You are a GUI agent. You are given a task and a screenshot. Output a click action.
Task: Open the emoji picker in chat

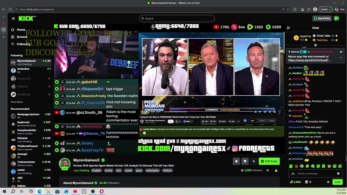pos(338,174)
